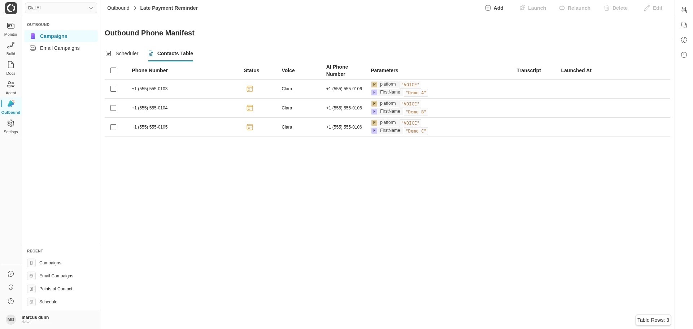The image size is (693, 329).
Task: Click the P badge next to Demo A platform
Action: click(x=374, y=85)
